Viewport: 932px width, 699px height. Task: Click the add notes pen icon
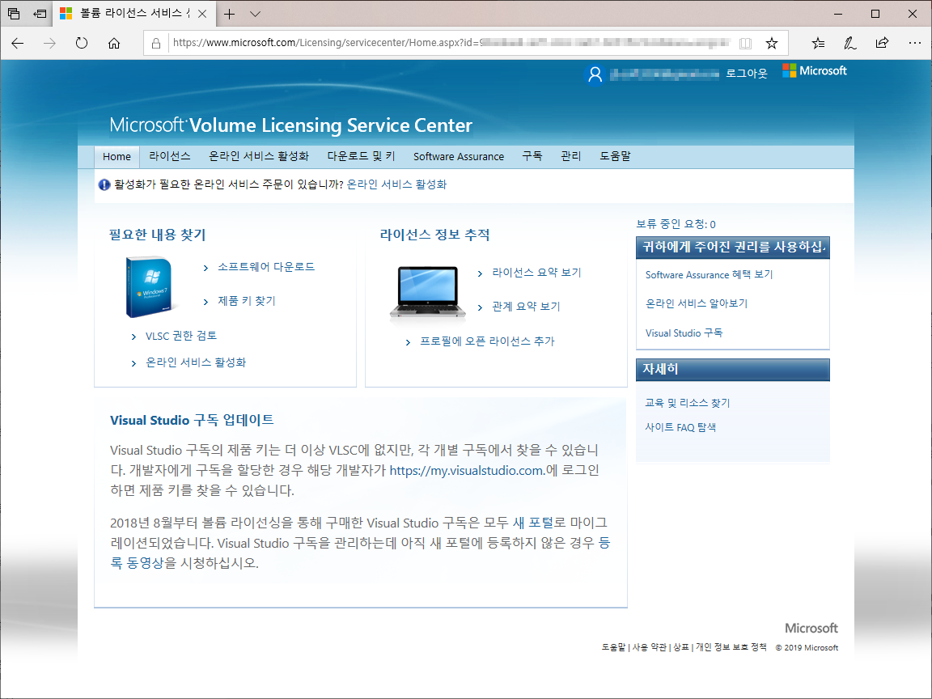[850, 43]
